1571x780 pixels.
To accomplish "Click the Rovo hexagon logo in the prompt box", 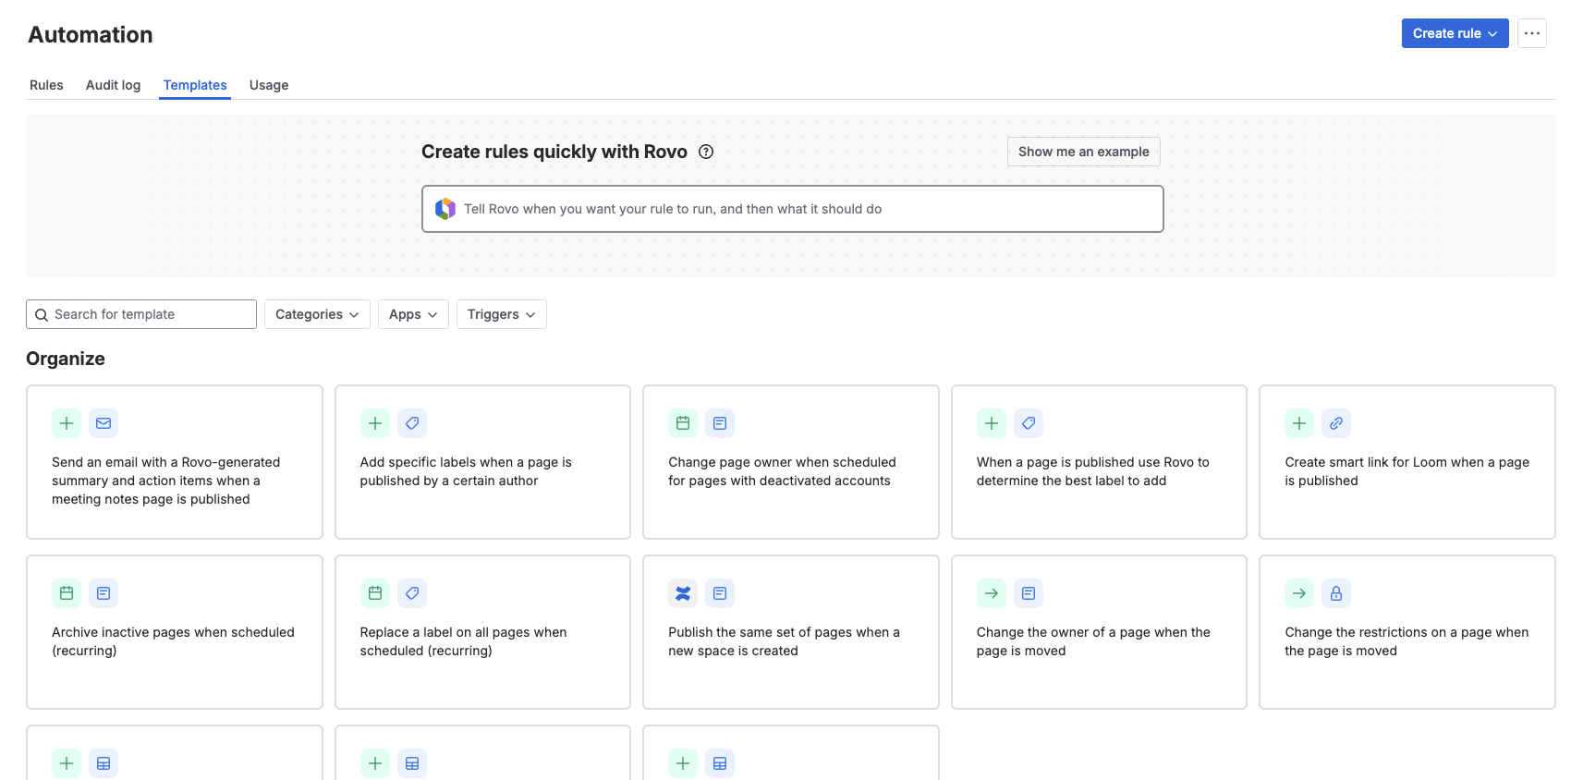I will point(445,209).
